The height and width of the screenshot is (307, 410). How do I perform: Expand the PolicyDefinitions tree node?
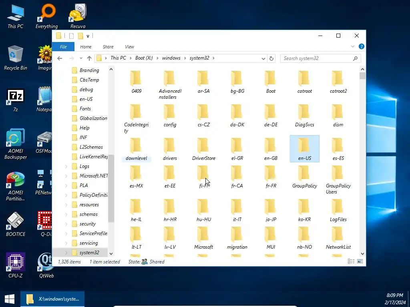(x=66, y=195)
